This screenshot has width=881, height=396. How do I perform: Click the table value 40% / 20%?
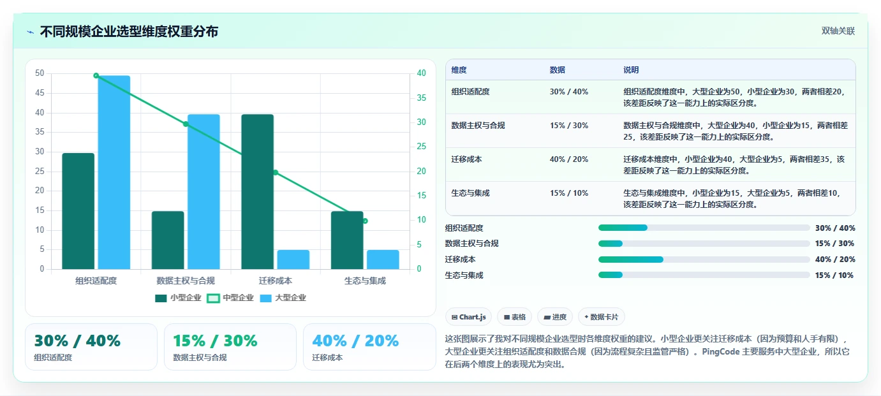(x=569, y=159)
